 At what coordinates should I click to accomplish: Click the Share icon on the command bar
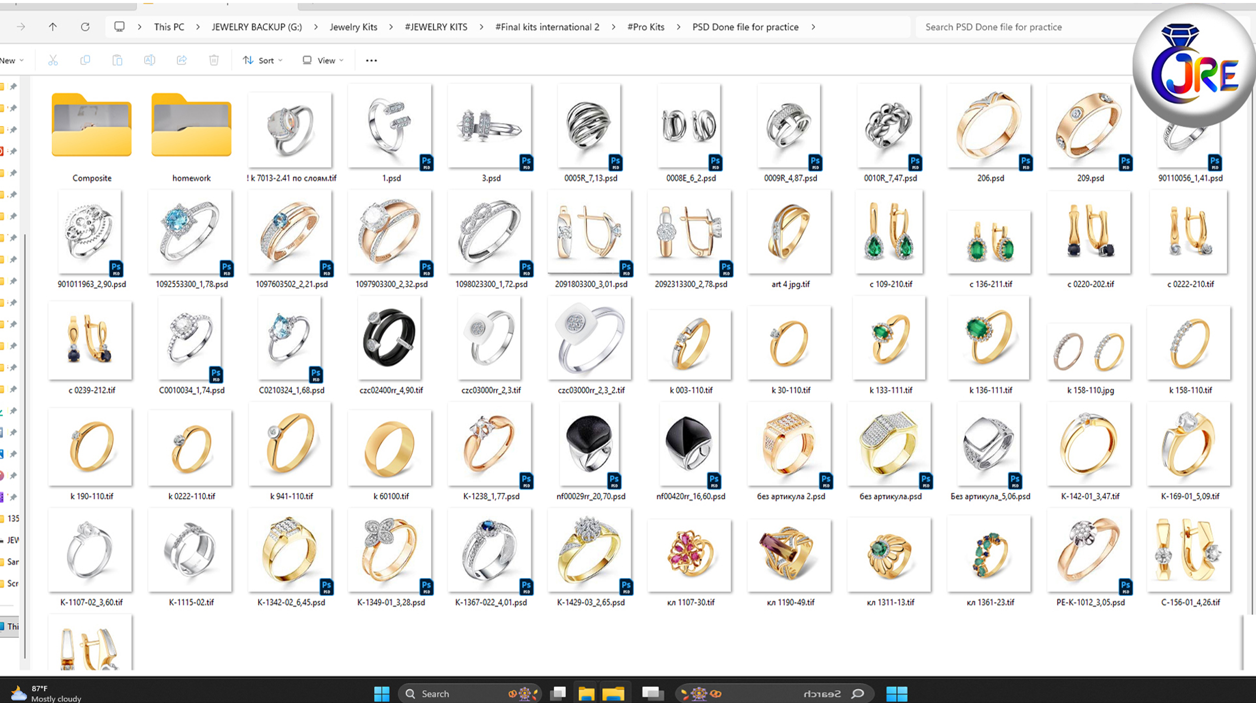coord(181,60)
